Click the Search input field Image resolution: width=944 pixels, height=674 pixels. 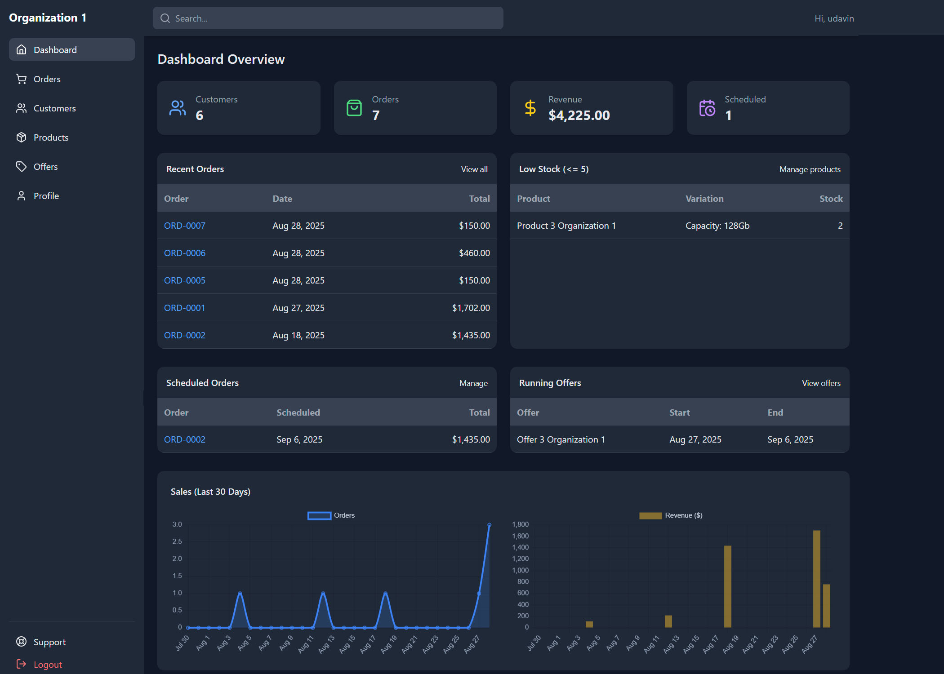(x=328, y=18)
